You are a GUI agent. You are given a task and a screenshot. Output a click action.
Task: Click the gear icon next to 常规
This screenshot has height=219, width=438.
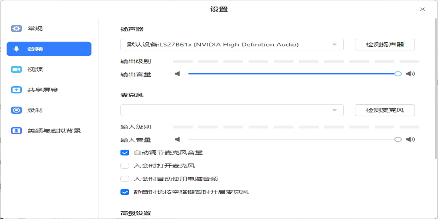pyautogui.click(x=16, y=28)
